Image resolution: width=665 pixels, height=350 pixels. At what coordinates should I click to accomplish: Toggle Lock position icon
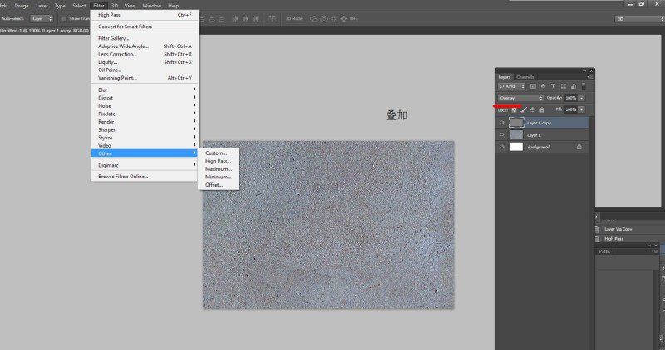533,109
